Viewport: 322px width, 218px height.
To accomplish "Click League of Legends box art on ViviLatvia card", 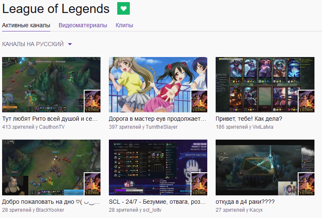I will [306, 101].
